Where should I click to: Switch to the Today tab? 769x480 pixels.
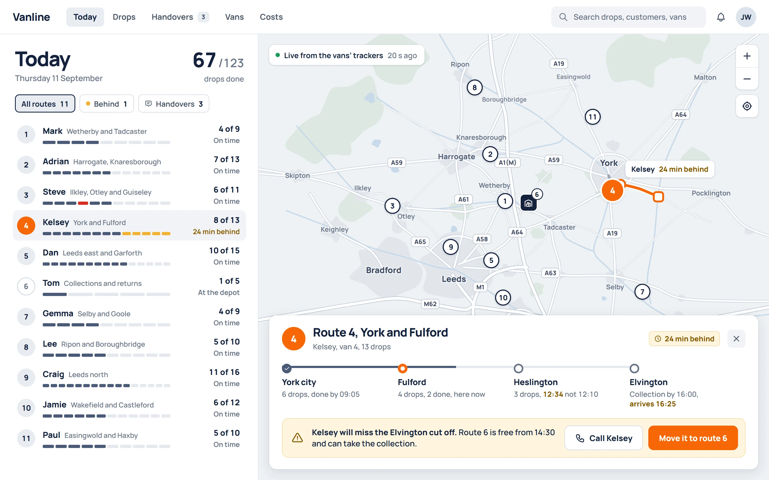click(x=85, y=17)
